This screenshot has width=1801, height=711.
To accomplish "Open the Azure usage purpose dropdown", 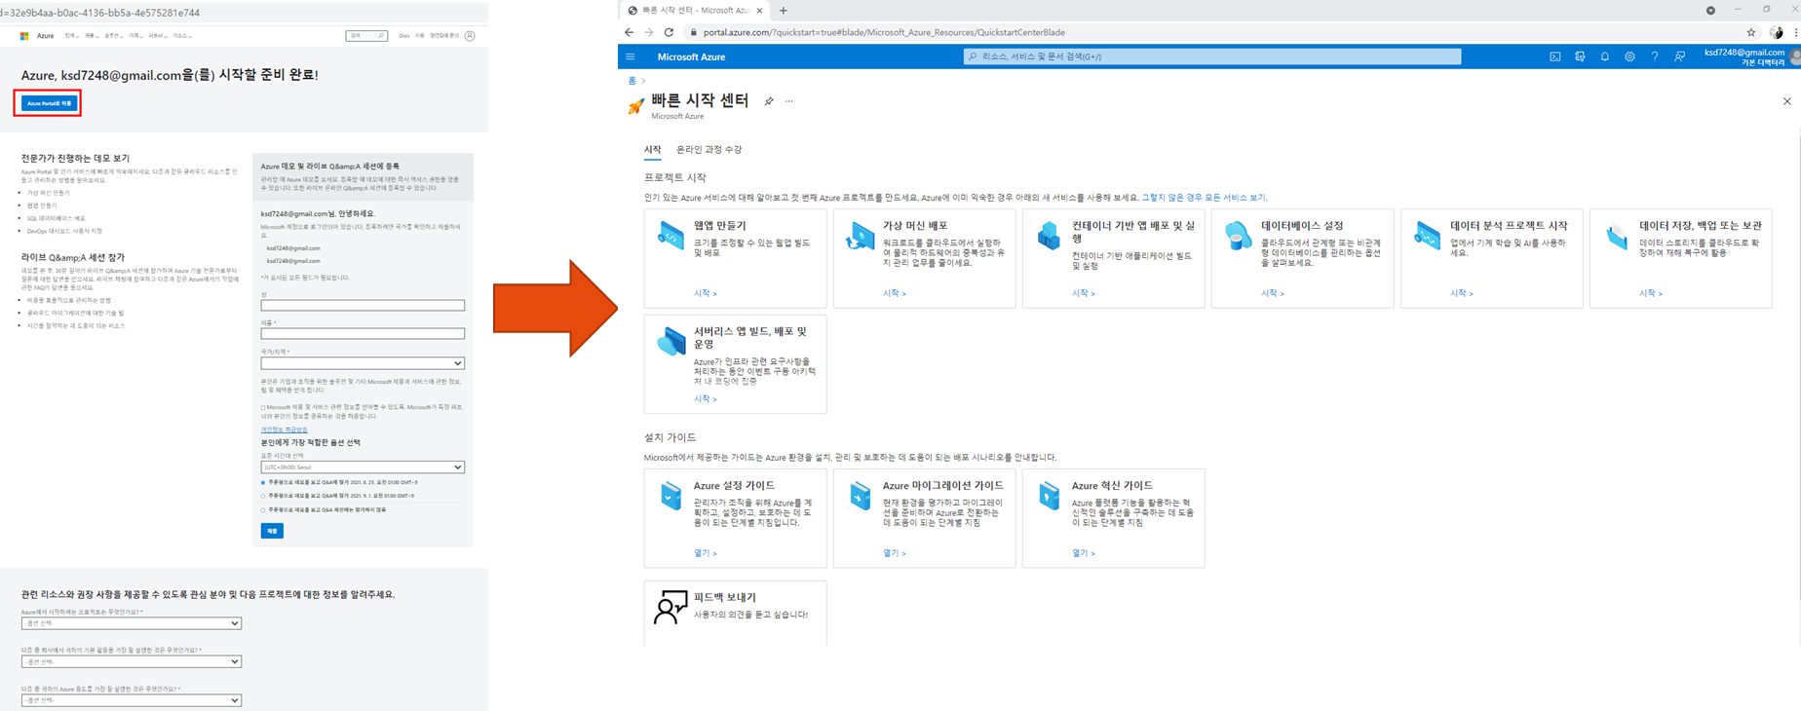I will coord(131,700).
